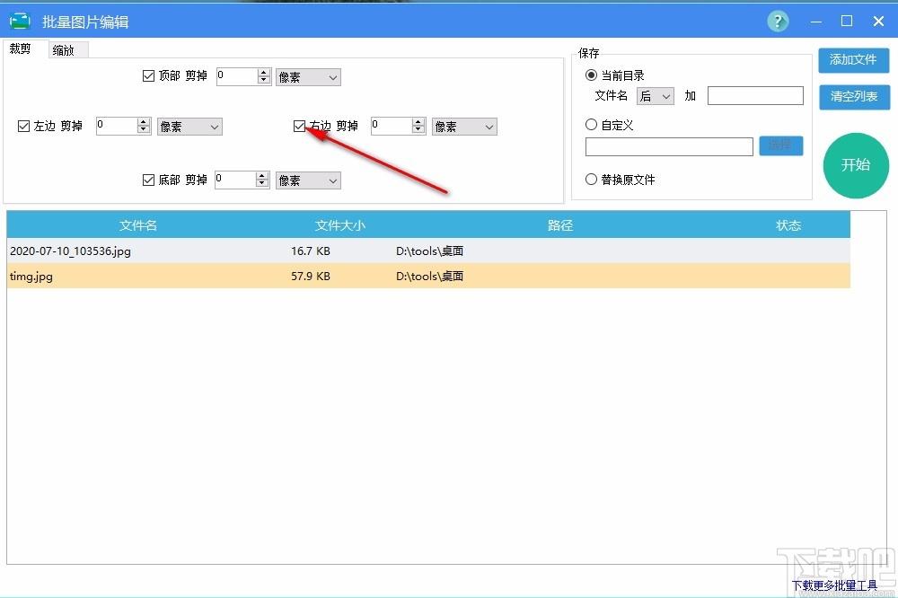Uncheck the 顶部 剪掉 checkbox
The image size is (898, 598).
coord(149,76)
